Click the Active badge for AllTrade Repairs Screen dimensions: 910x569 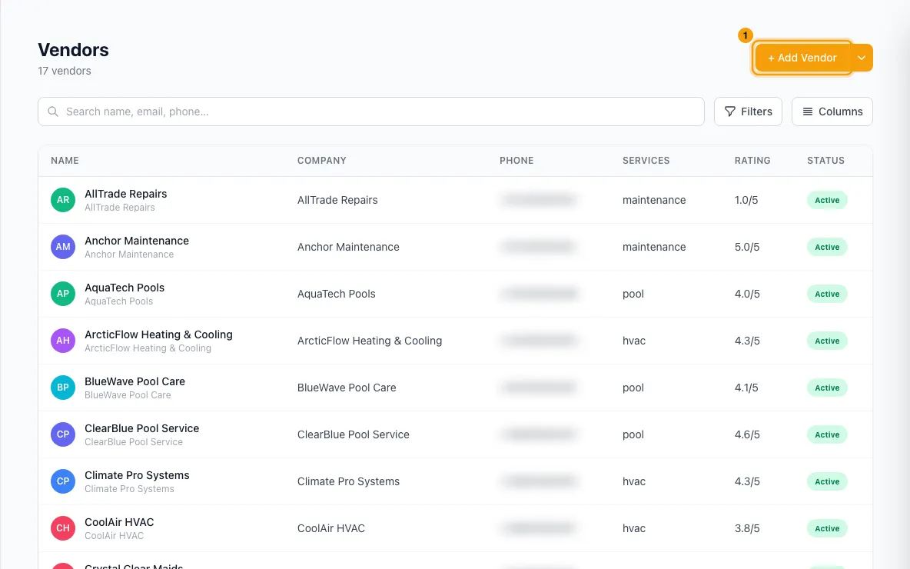(x=827, y=201)
